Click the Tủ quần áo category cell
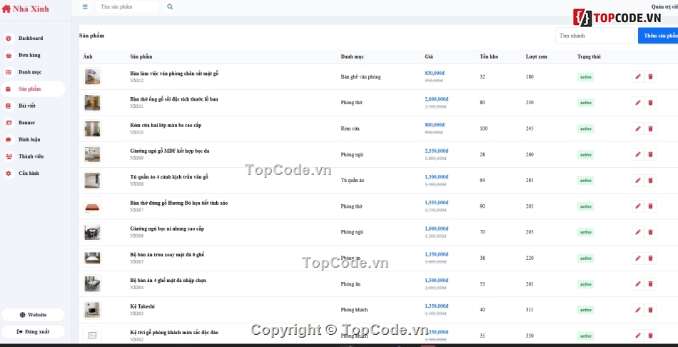The width and height of the screenshot is (678, 347). [353, 181]
